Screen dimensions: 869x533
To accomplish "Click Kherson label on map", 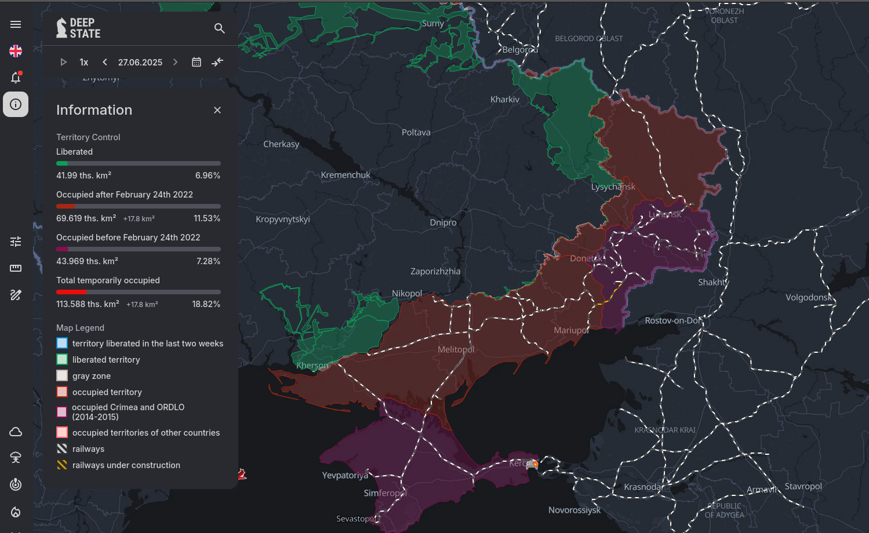I will click(x=312, y=366).
